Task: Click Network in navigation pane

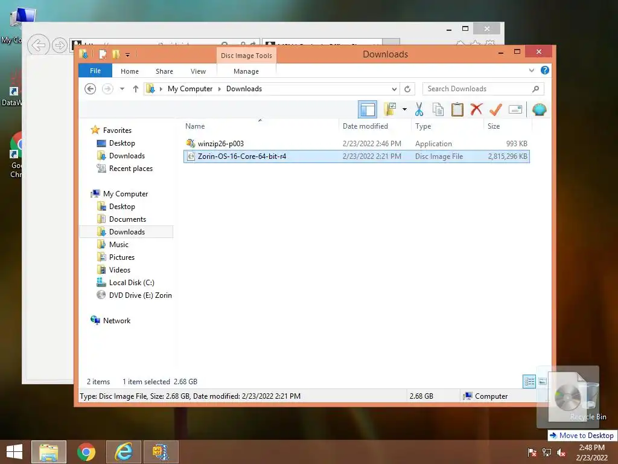Action: coord(116,320)
